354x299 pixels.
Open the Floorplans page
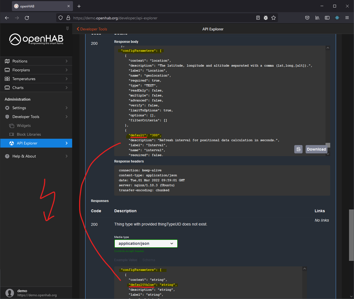tap(36, 70)
